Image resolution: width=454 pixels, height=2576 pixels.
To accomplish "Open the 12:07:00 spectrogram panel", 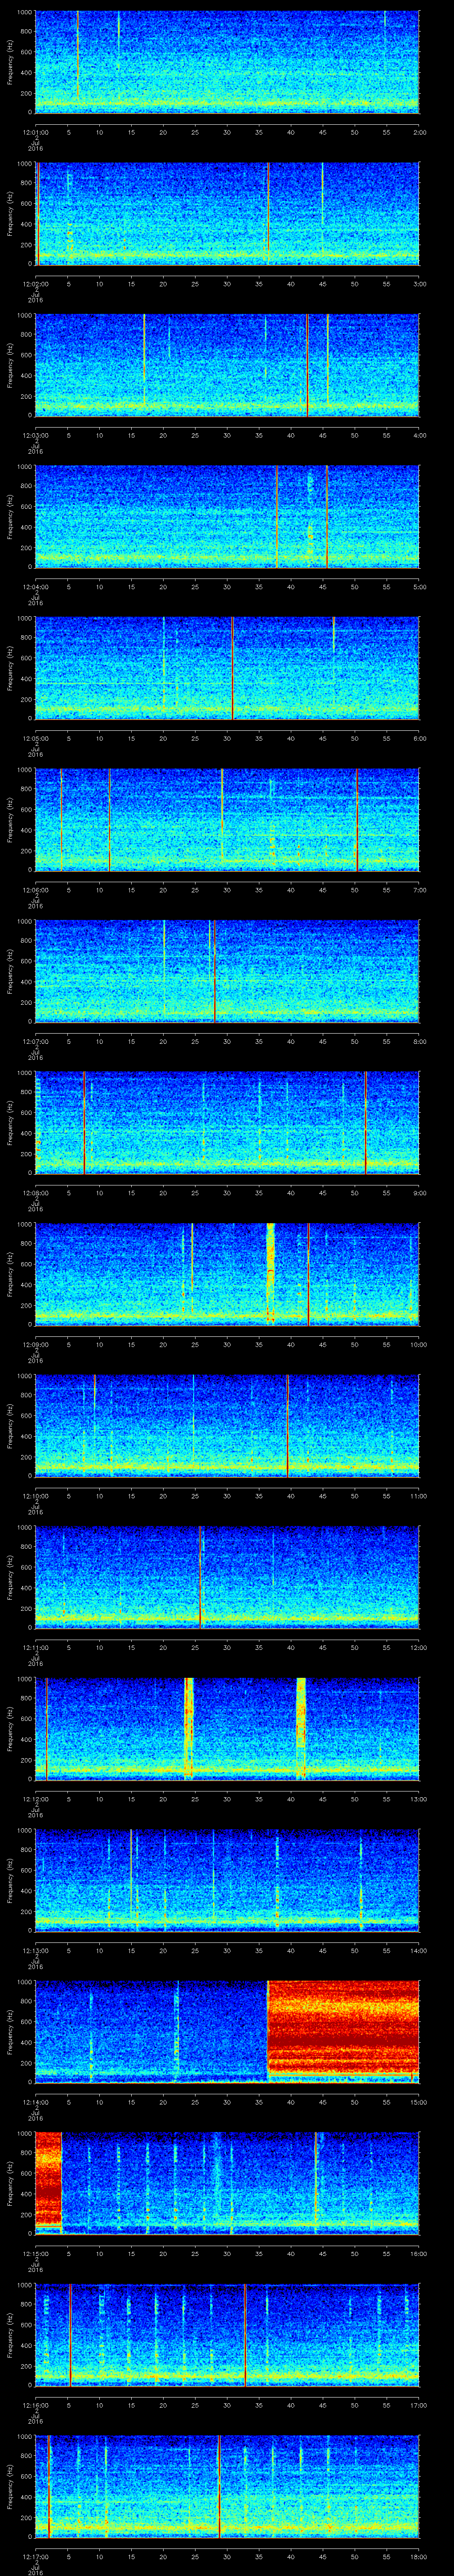I will coord(227,970).
